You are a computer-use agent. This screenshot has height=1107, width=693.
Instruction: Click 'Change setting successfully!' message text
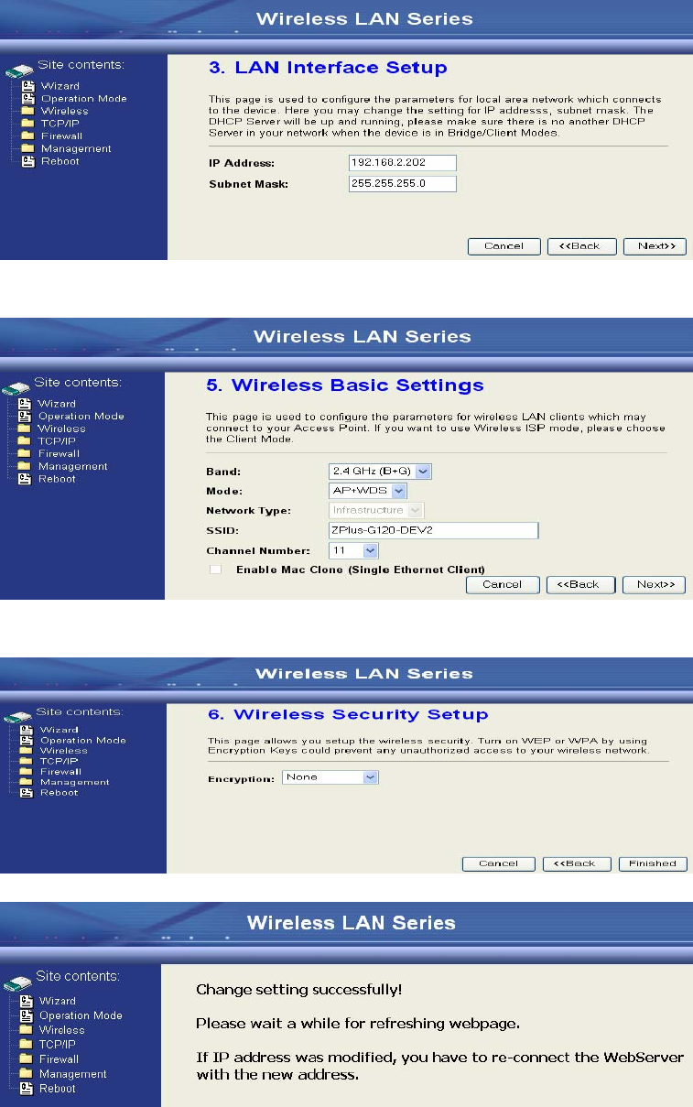299,990
